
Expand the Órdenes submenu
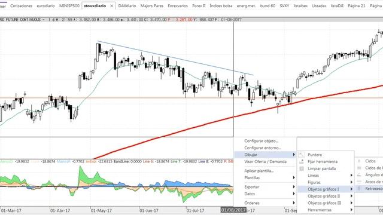point(265,203)
